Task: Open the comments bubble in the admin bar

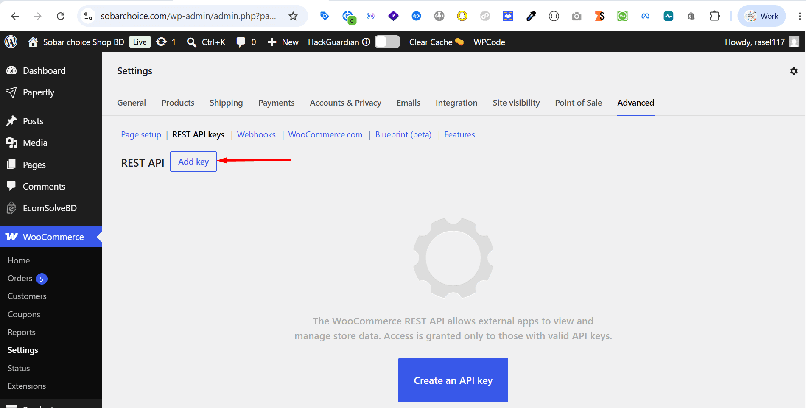Action: coord(246,42)
